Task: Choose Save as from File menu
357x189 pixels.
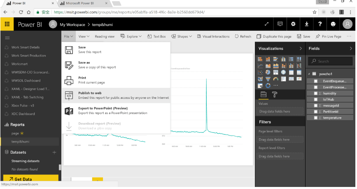Action: tap(116, 65)
